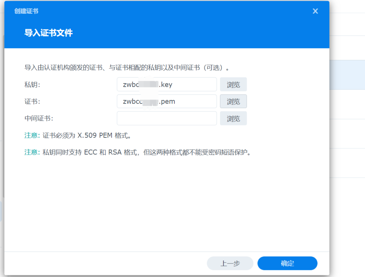
Task: Browse for the 私钥 key file
Action: pyautogui.click(x=233, y=85)
